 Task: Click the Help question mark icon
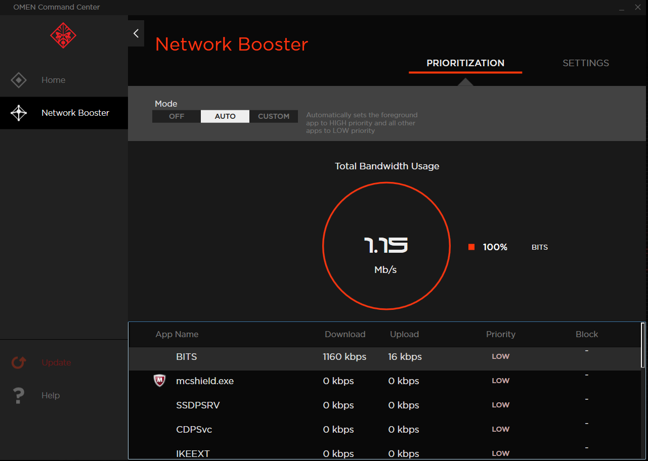[x=19, y=395]
